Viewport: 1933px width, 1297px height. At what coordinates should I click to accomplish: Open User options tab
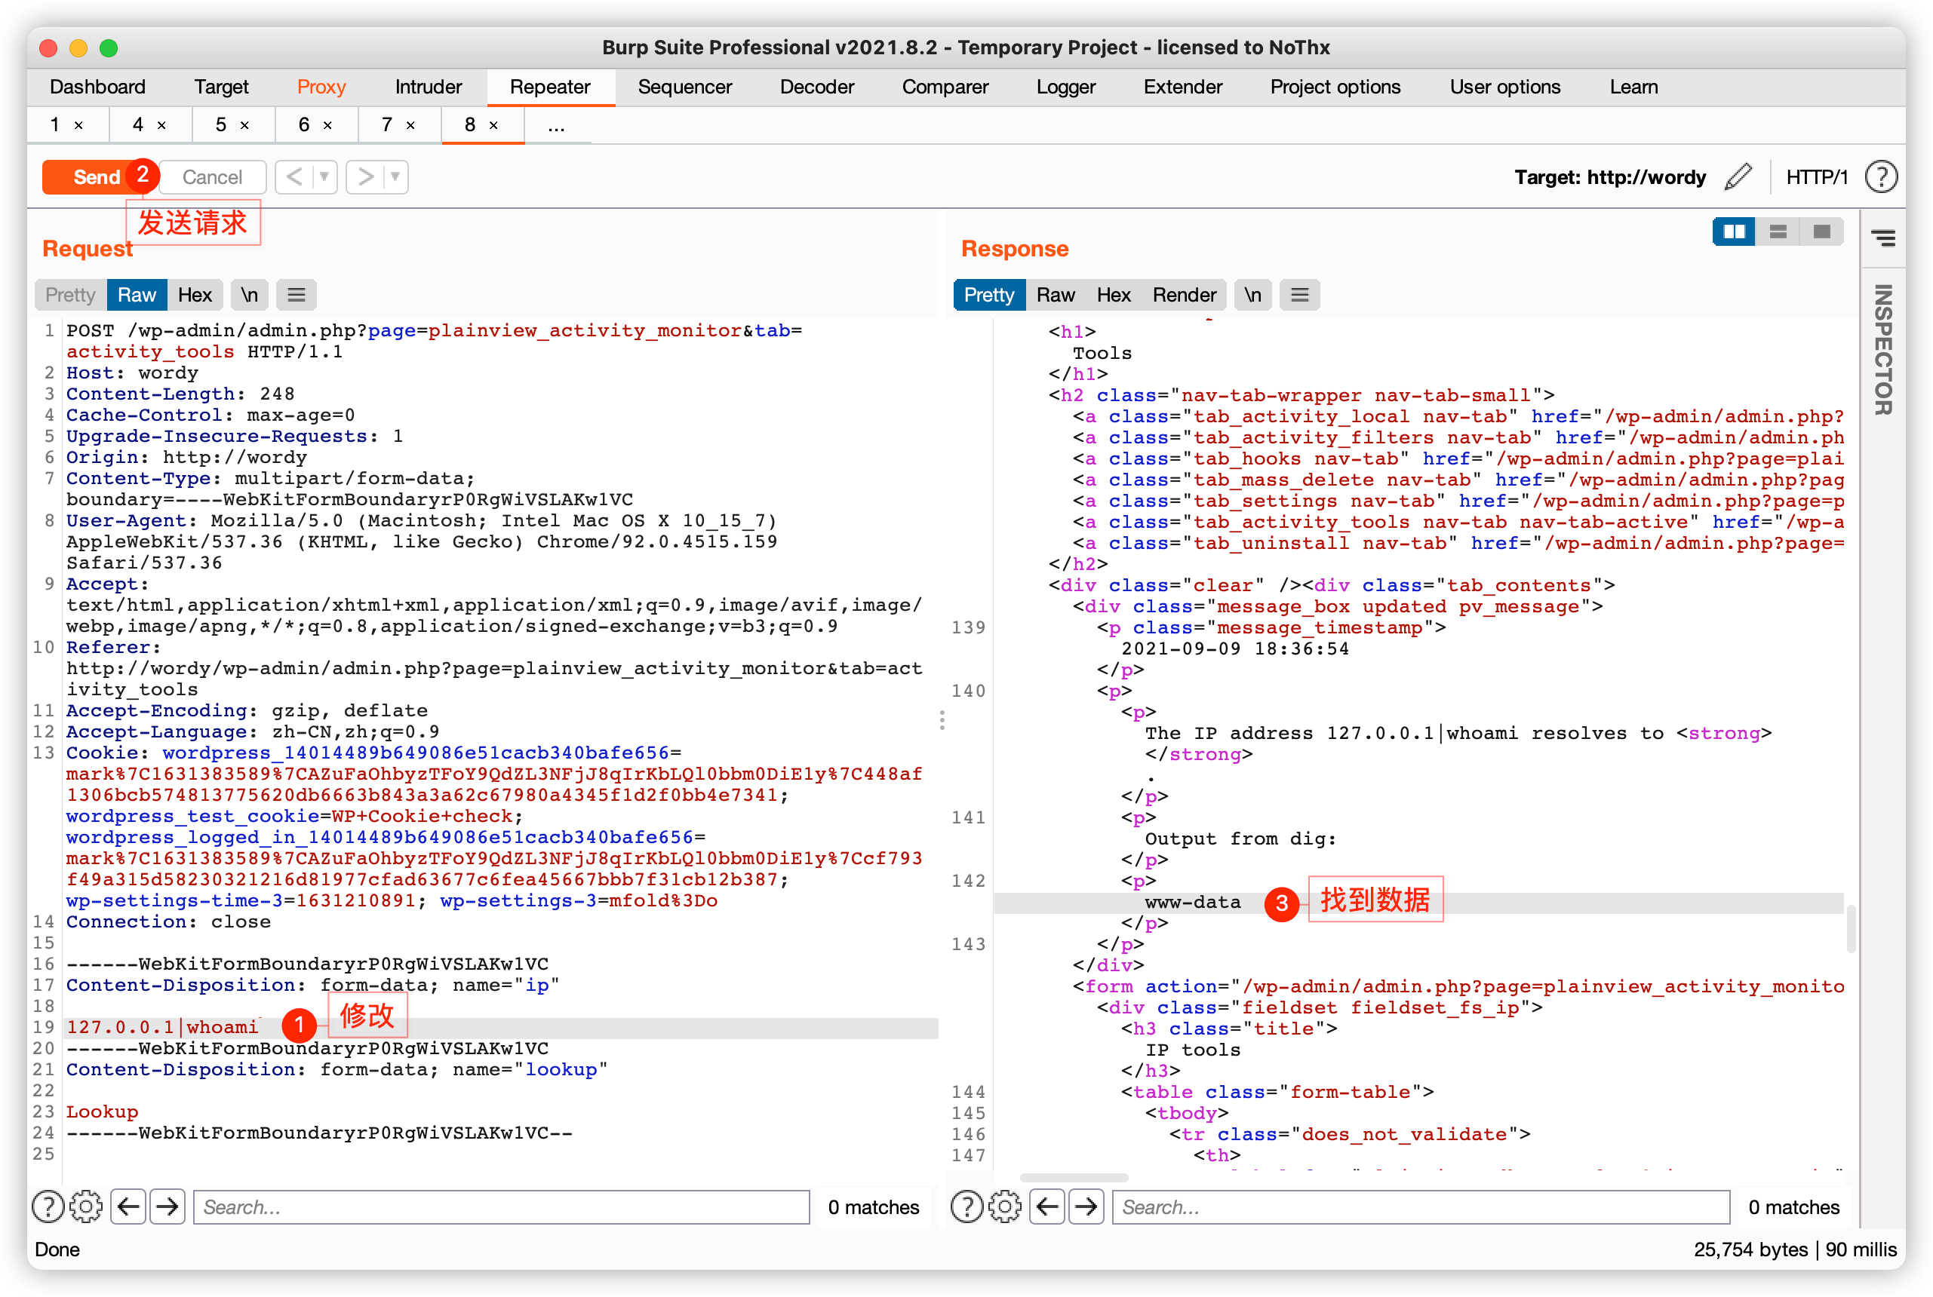pyautogui.click(x=1504, y=87)
